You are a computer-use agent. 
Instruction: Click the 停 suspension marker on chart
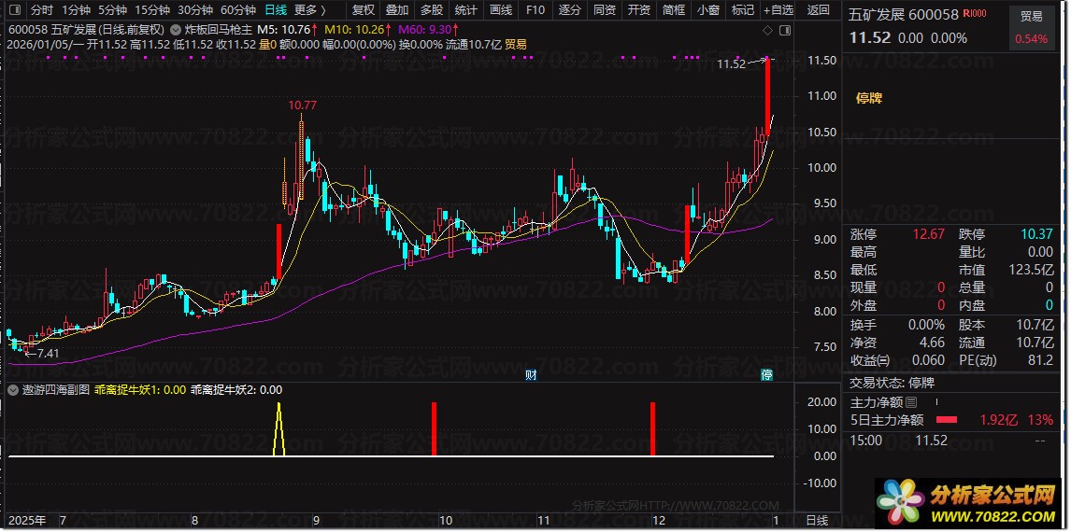767,374
